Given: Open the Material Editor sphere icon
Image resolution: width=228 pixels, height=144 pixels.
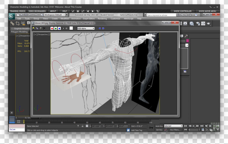Looking at the screenshot, I should point(192,23).
